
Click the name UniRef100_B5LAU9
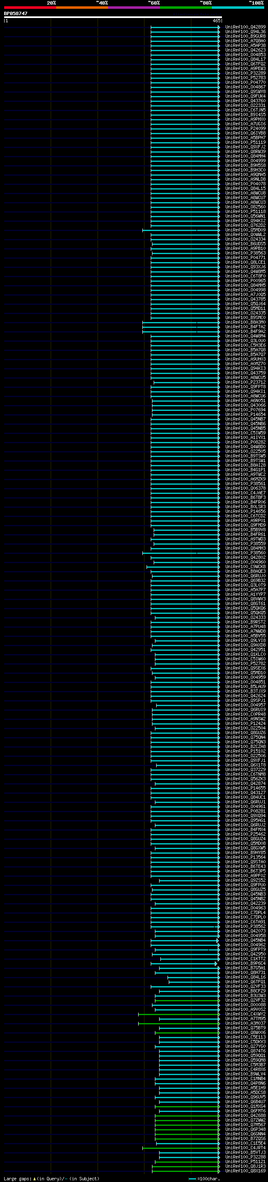pyautogui.click(x=245, y=686)
